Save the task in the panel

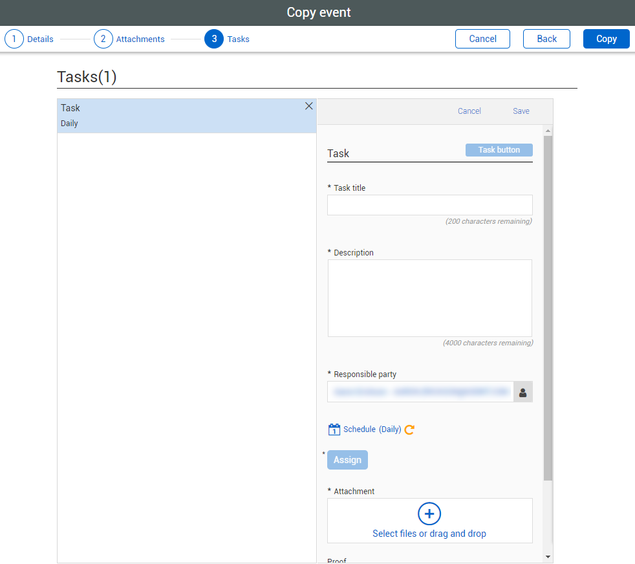pos(521,111)
